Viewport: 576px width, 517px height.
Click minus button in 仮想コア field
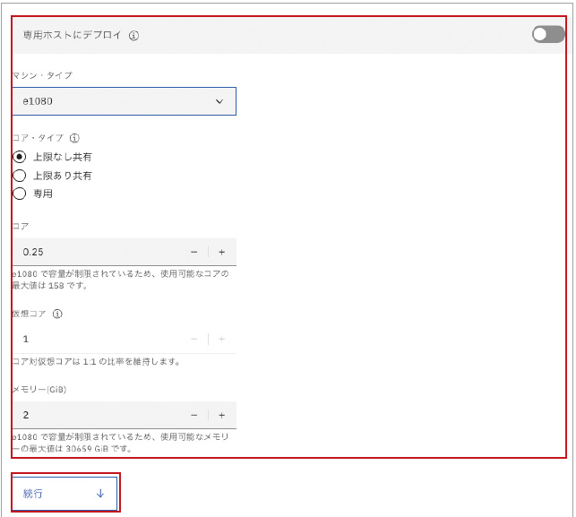click(193, 339)
